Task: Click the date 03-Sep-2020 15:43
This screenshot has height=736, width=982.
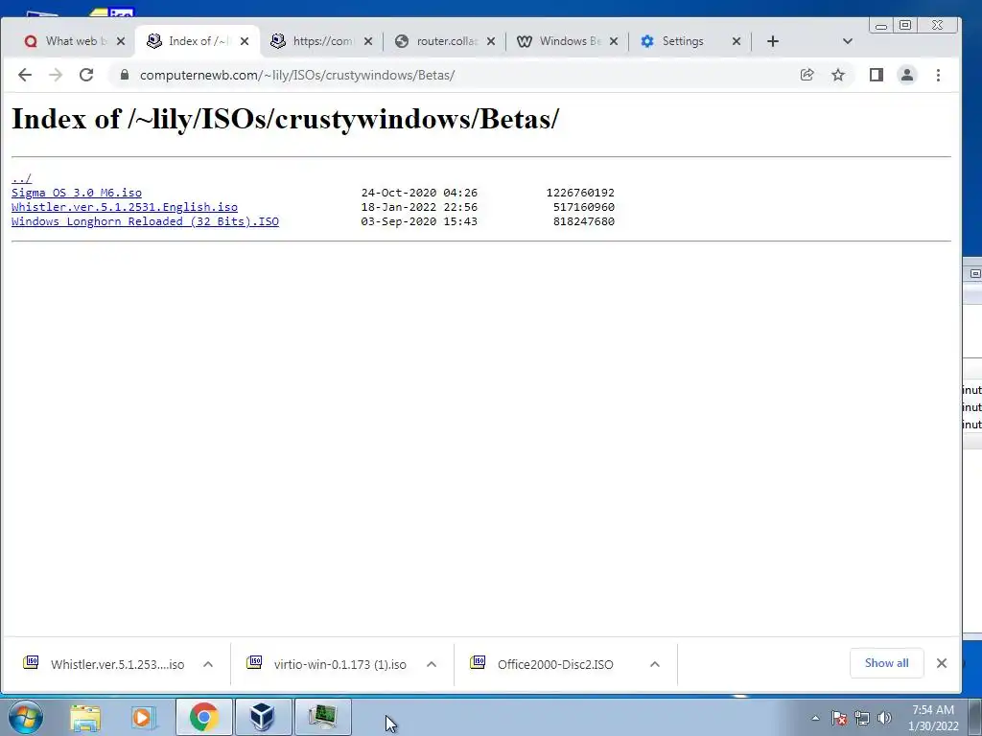Action: pyautogui.click(x=419, y=221)
